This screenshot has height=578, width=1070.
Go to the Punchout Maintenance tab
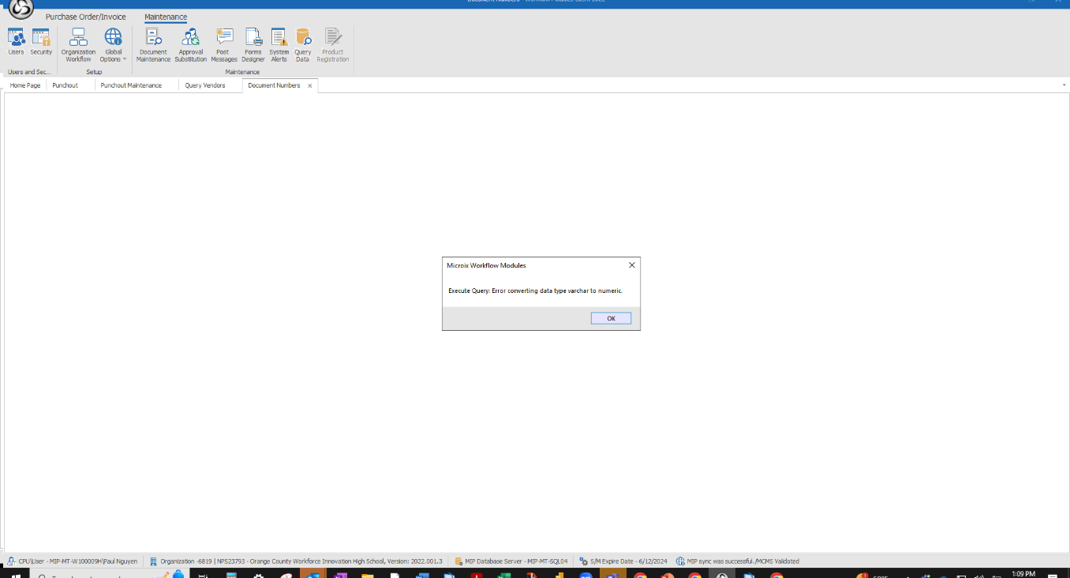(131, 85)
